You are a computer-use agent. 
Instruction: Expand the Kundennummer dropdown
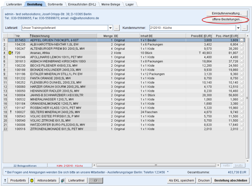[x=238, y=28]
